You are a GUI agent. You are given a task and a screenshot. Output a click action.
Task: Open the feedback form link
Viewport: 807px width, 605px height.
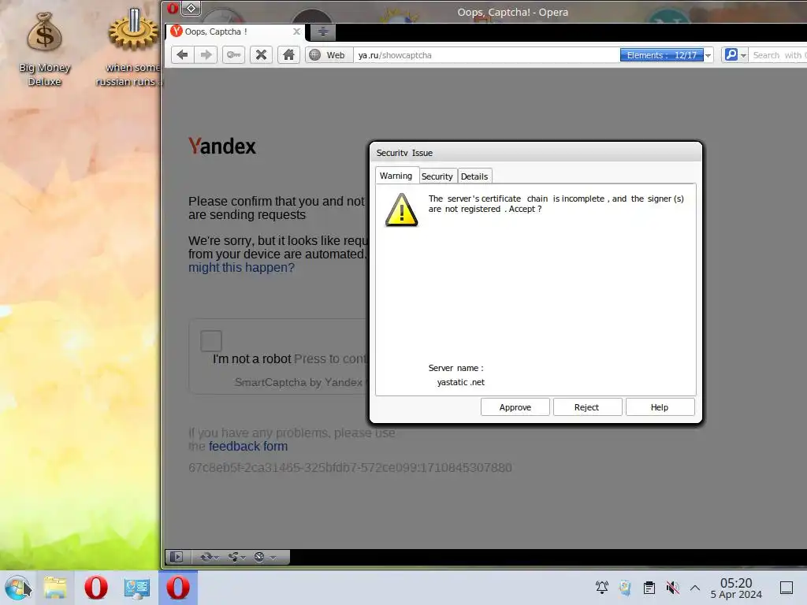pos(248,446)
